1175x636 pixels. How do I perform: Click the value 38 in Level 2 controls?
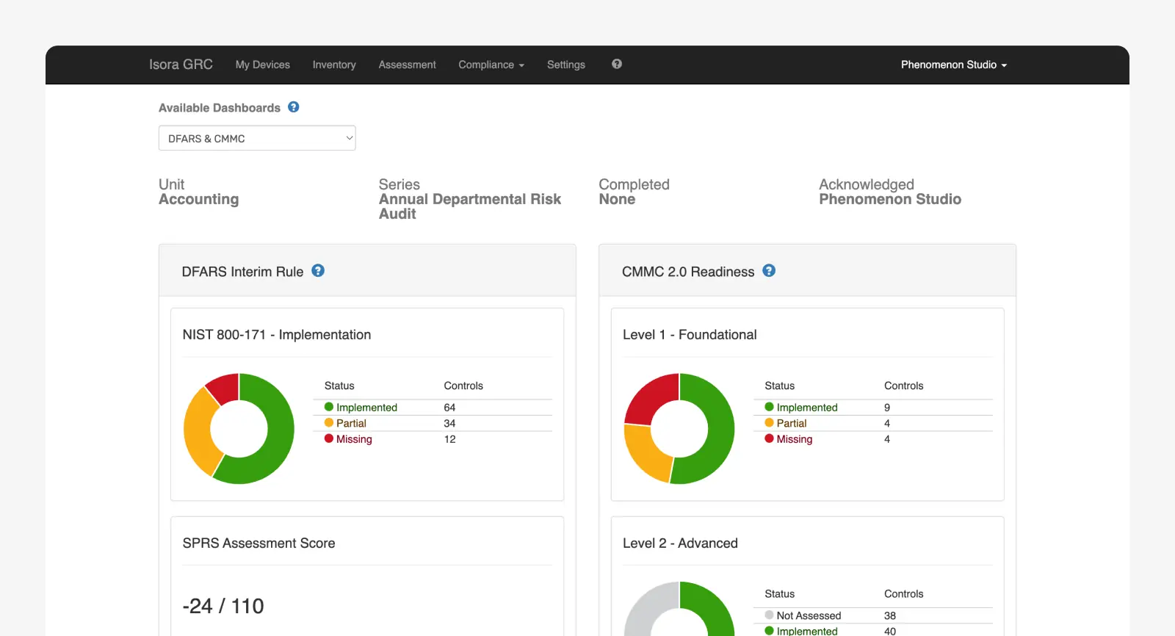coord(890,615)
